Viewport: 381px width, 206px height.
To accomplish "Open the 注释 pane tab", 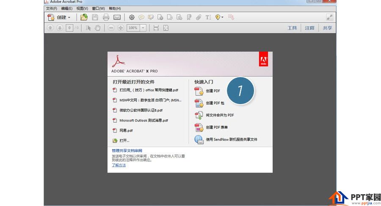I will tap(310, 28).
